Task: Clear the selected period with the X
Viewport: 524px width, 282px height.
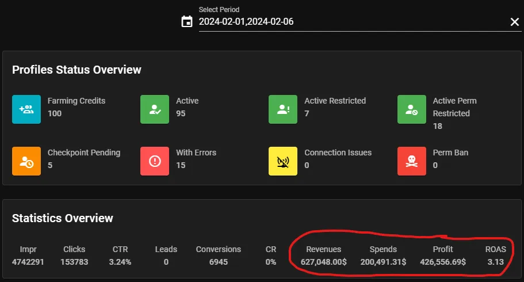Action: pyautogui.click(x=515, y=22)
